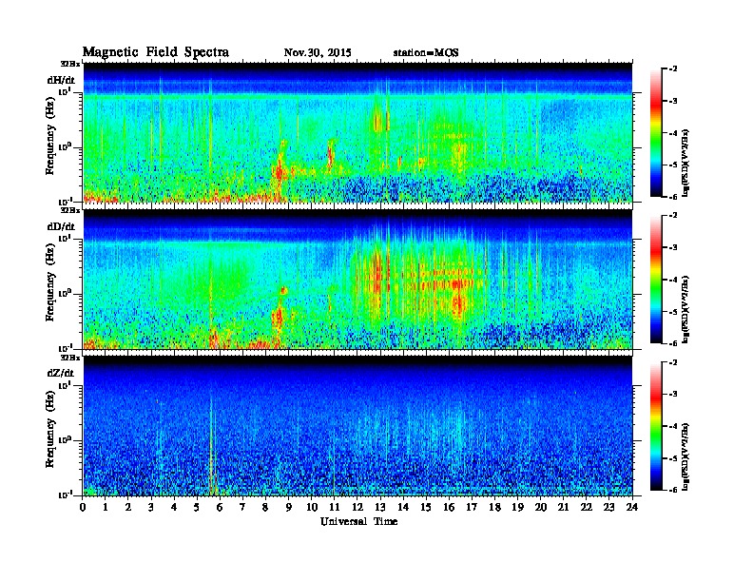Click hour 15 on Universal Time axis
Image resolution: width=753 pixels, height=582 pixels.
point(426,507)
